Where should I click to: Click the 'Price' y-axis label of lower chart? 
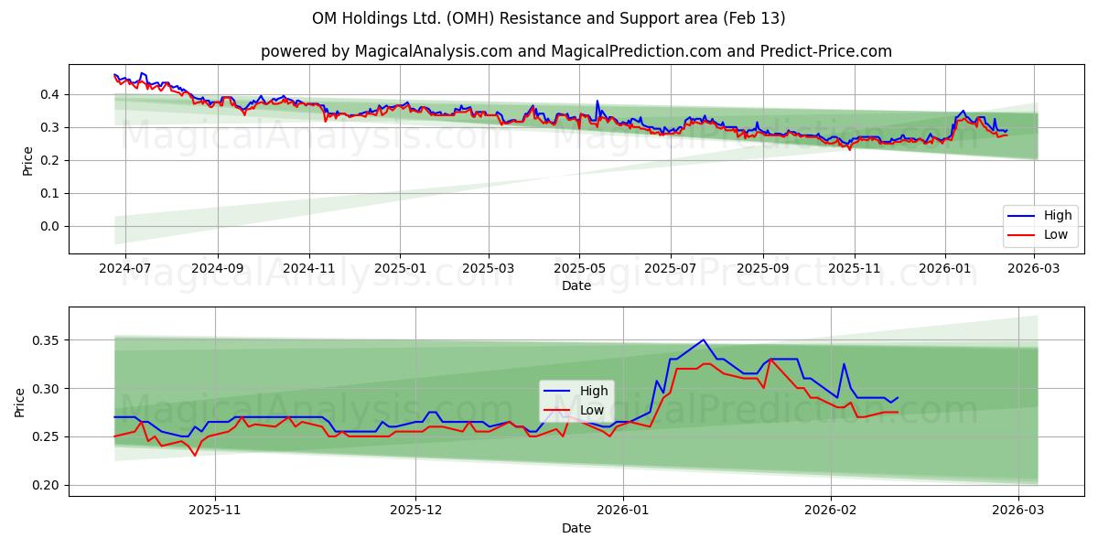[x=20, y=403]
